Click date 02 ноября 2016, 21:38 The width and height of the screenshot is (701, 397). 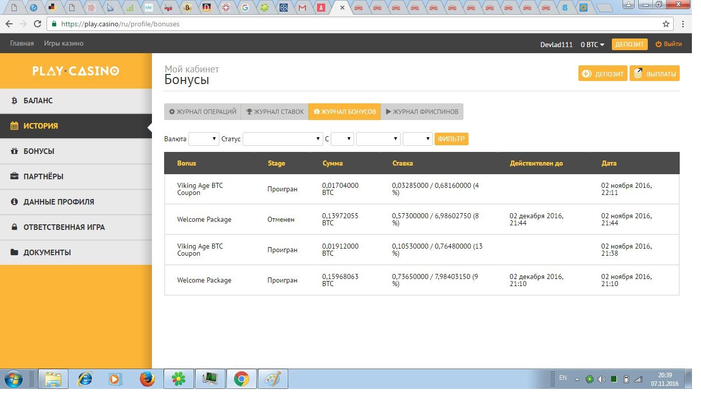(627, 250)
